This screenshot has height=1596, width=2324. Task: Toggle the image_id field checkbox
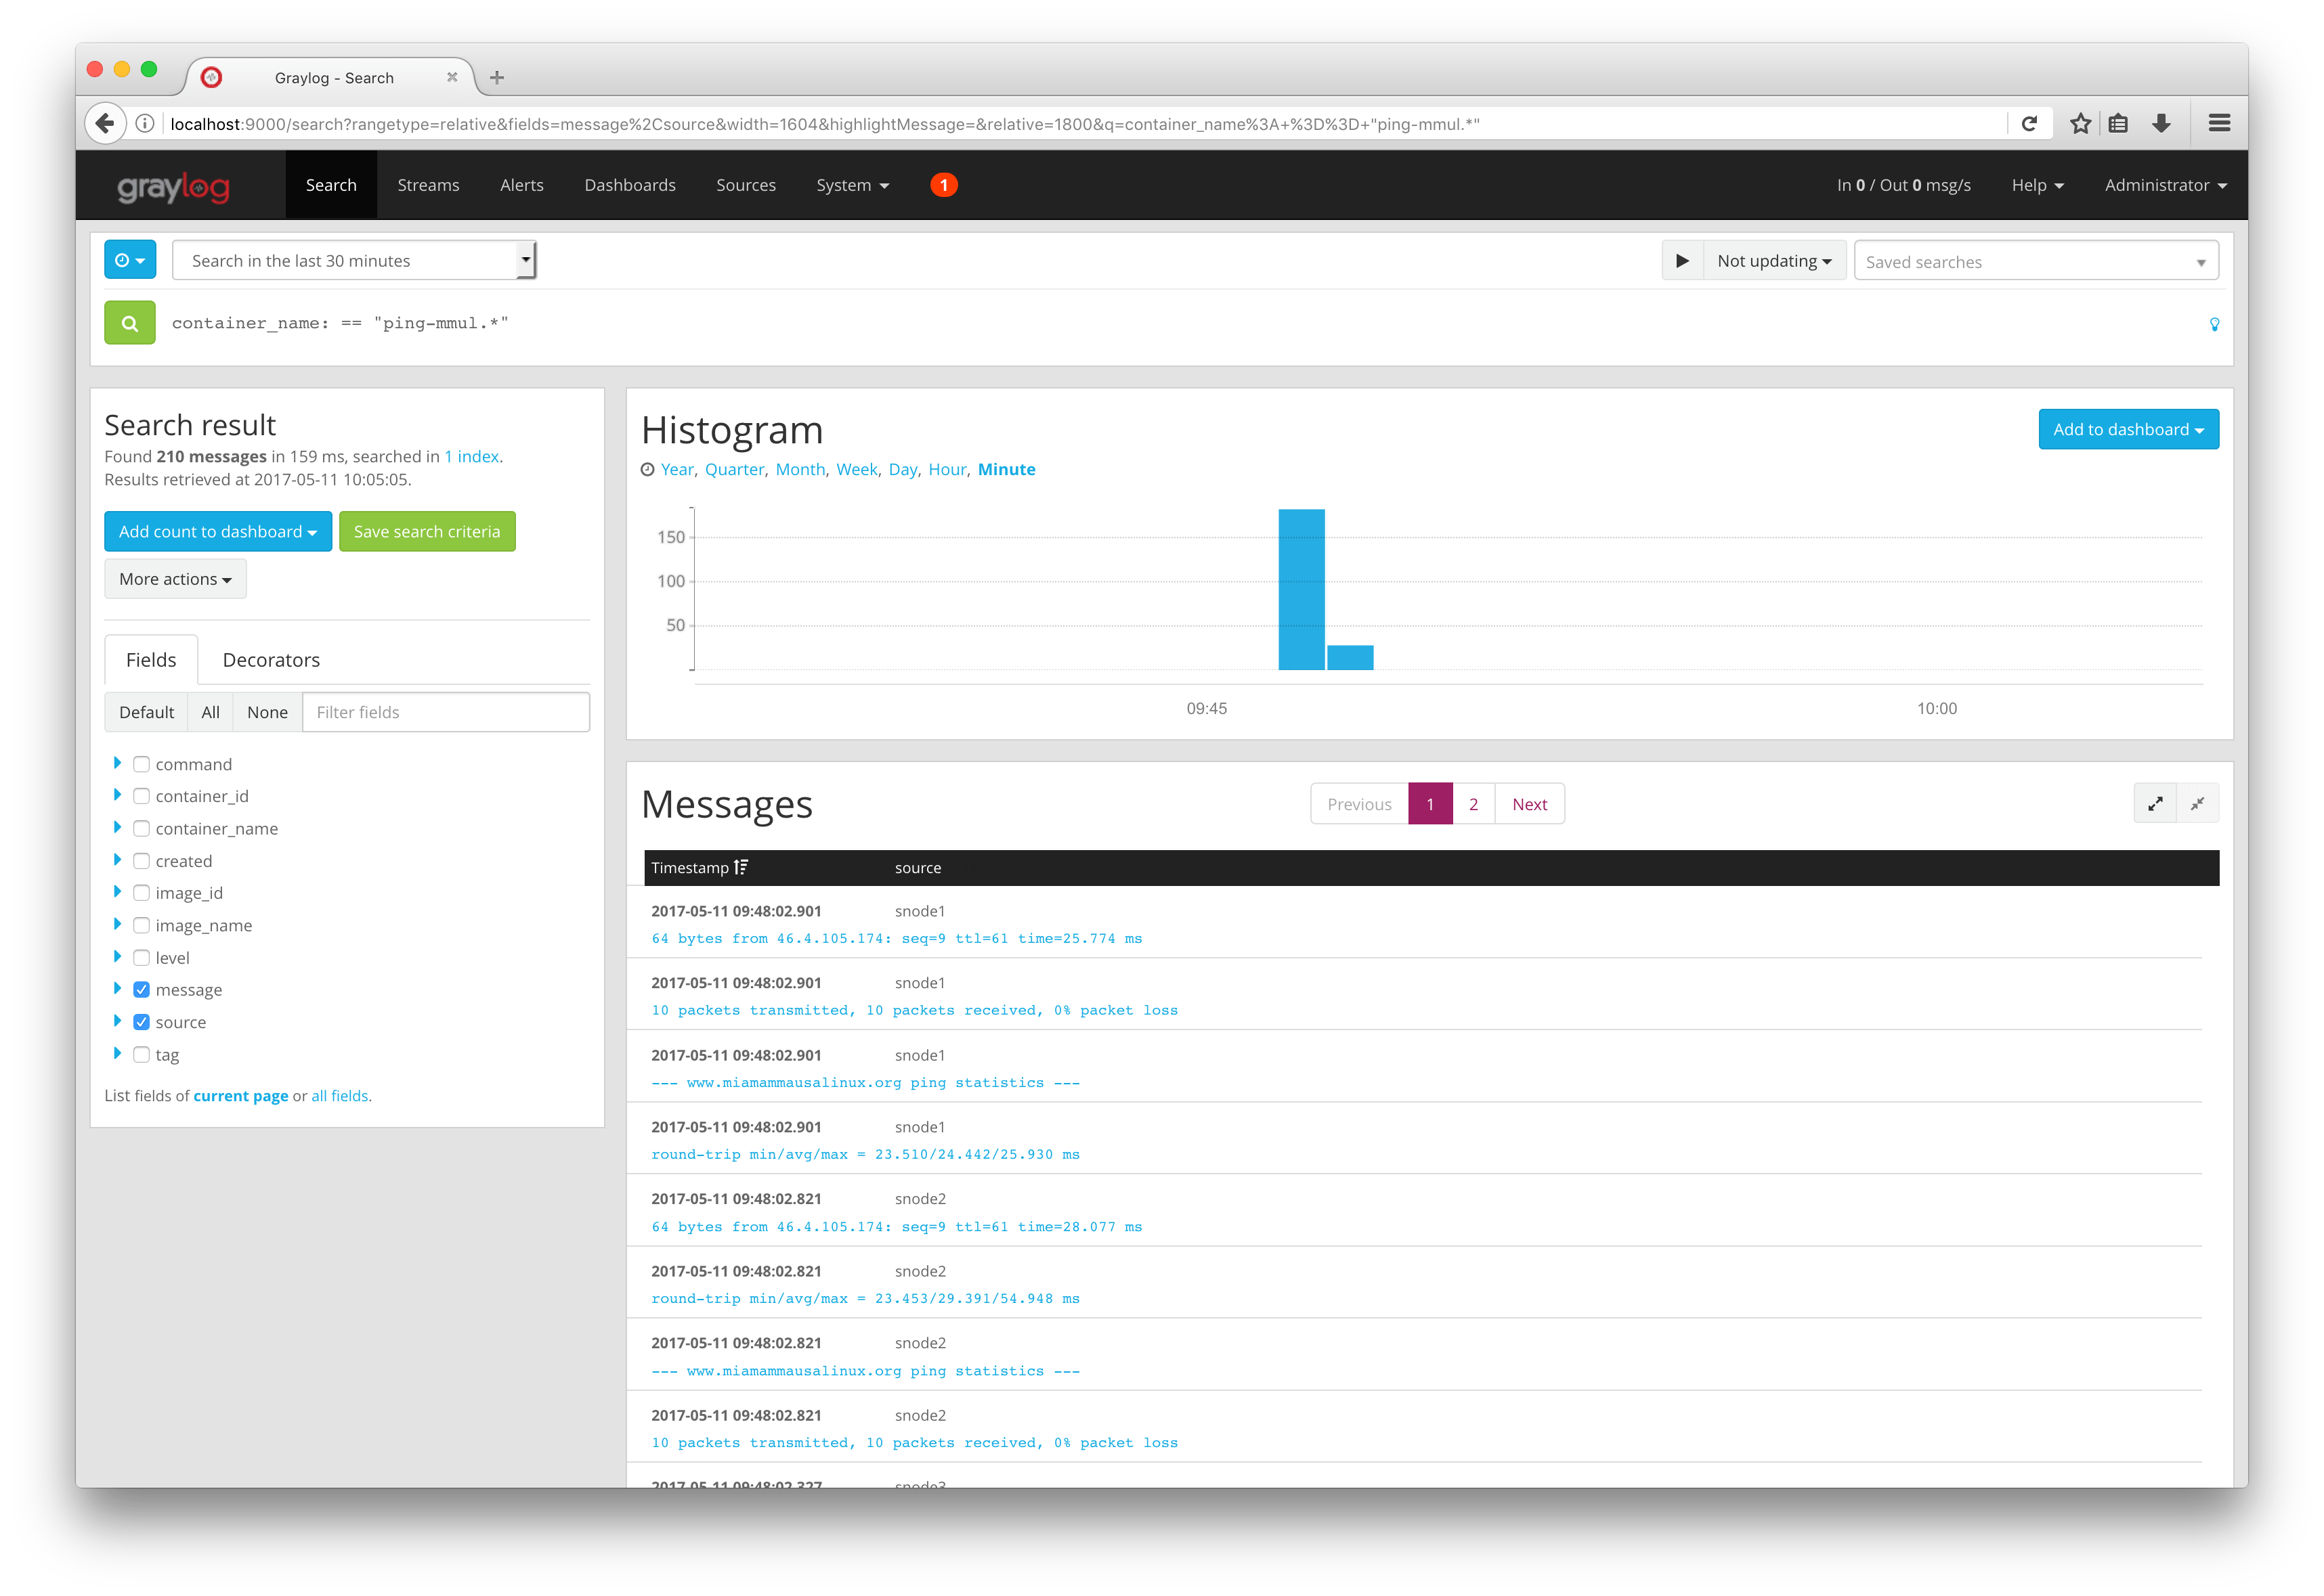click(x=141, y=893)
